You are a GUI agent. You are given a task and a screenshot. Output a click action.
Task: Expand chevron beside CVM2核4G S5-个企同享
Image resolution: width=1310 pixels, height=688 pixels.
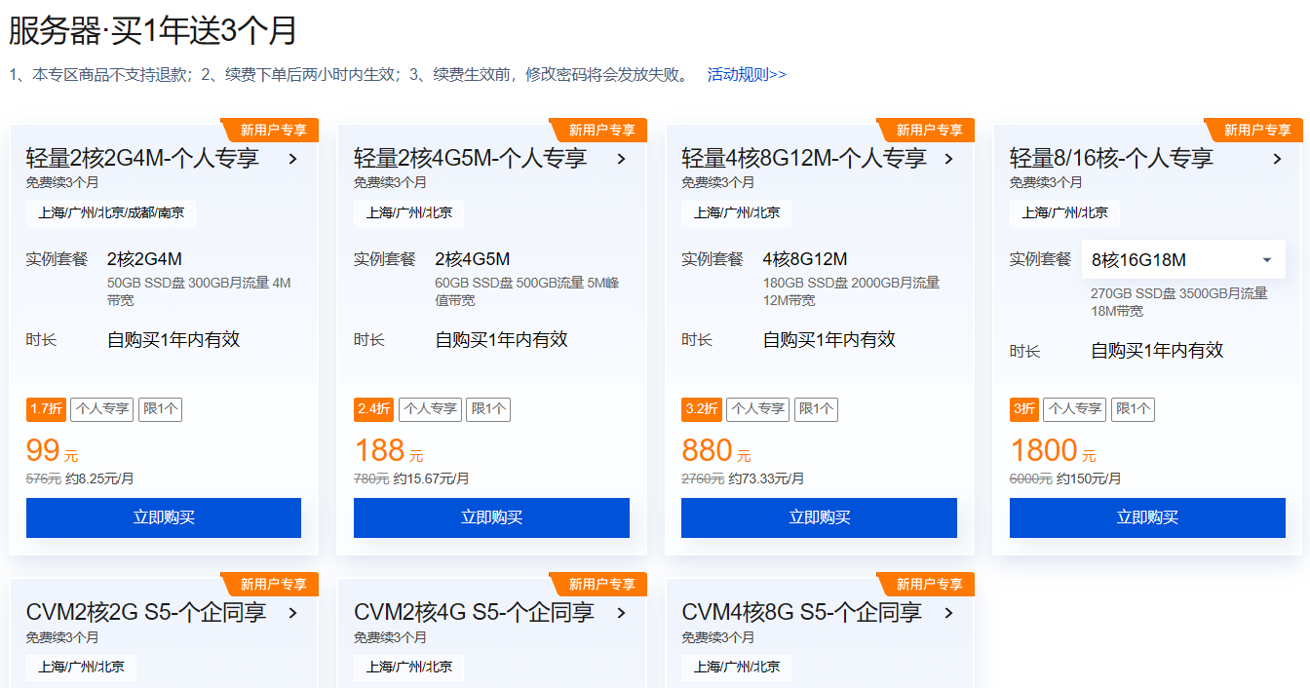pyautogui.click(x=621, y=613)
